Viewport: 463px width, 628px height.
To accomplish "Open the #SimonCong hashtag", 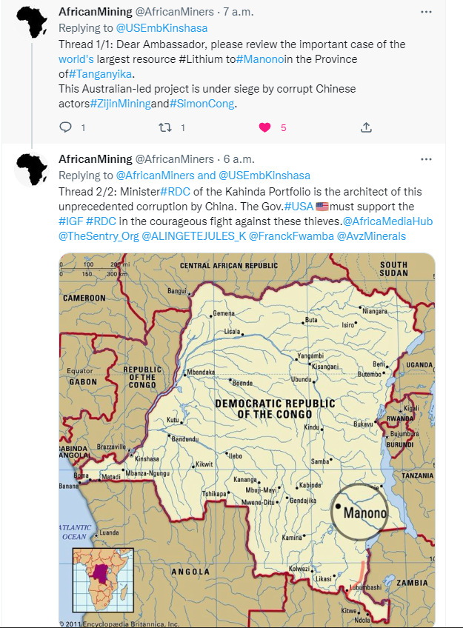I will click(x=201, y=104).
